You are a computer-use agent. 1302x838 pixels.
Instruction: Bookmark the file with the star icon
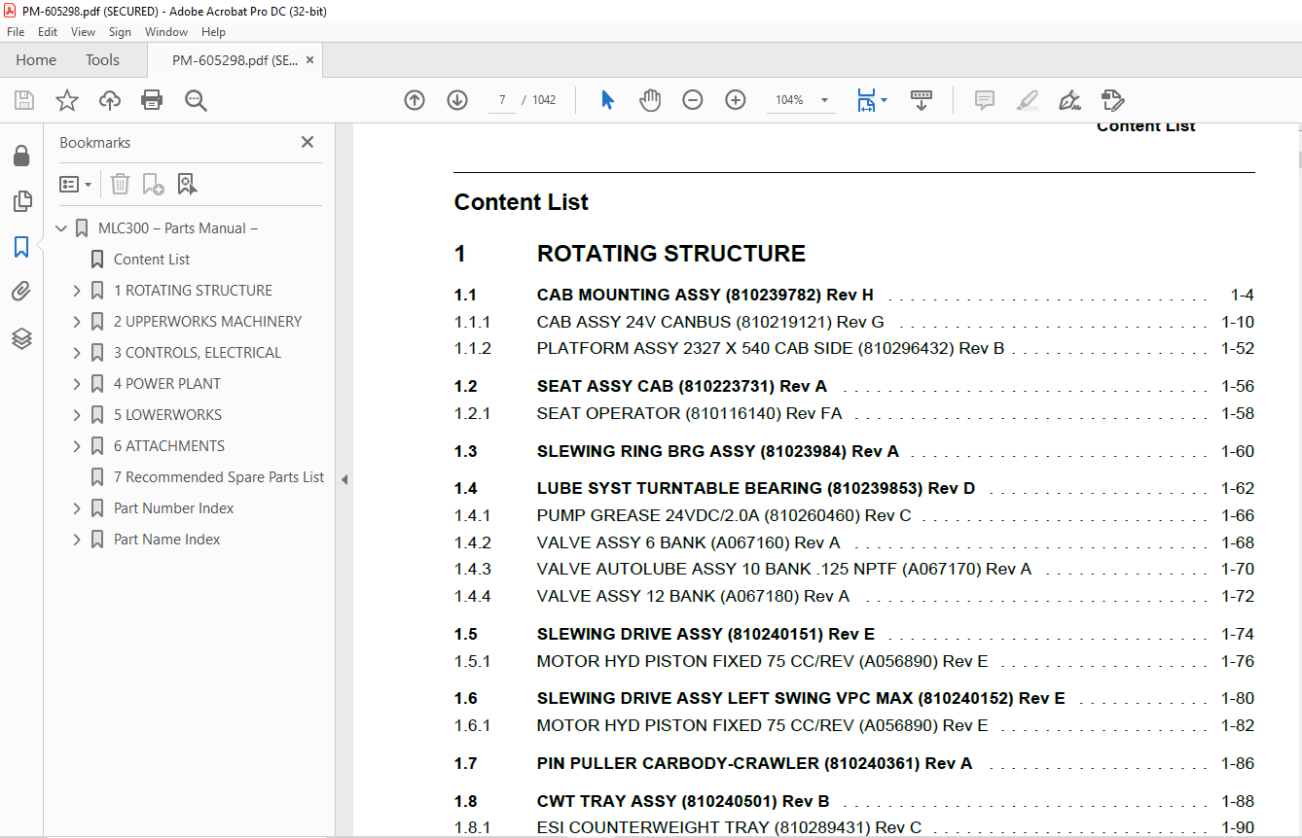(67, 100)
